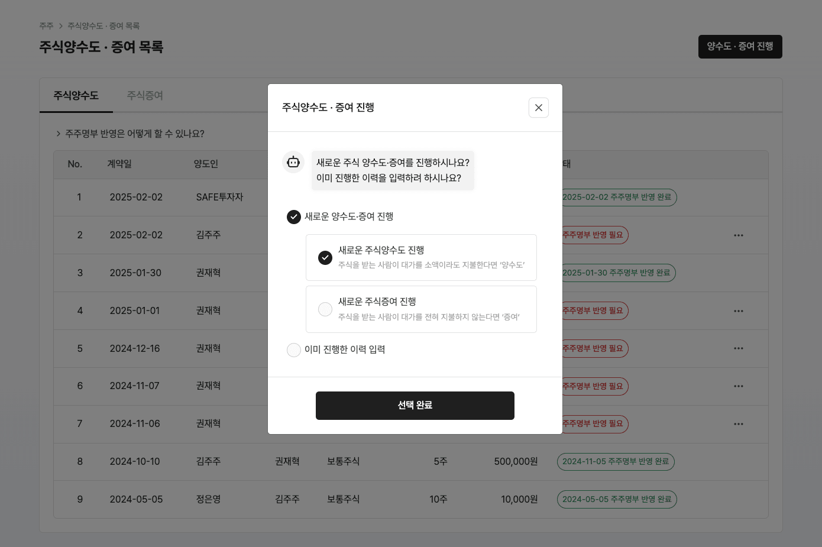822x547 pixels.
Task: Open the actions menu beside row 6
Action: click(x=738, y=386)
